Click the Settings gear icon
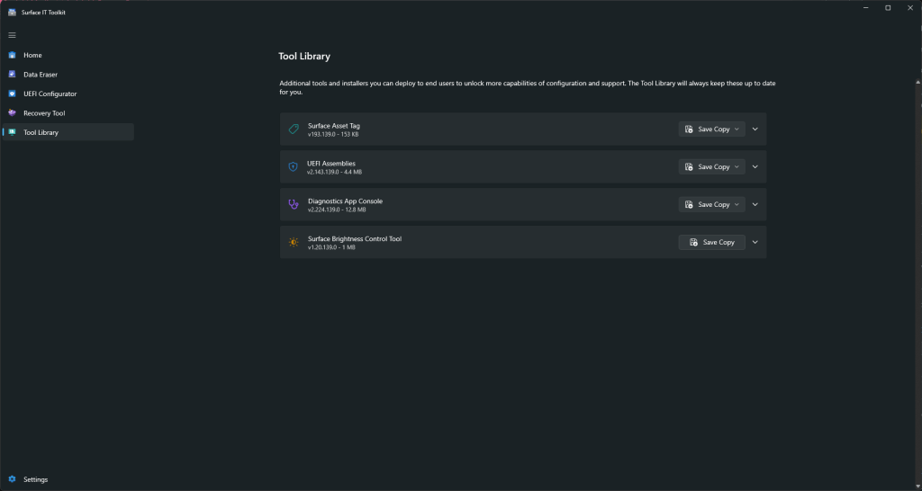 (12, 479)
